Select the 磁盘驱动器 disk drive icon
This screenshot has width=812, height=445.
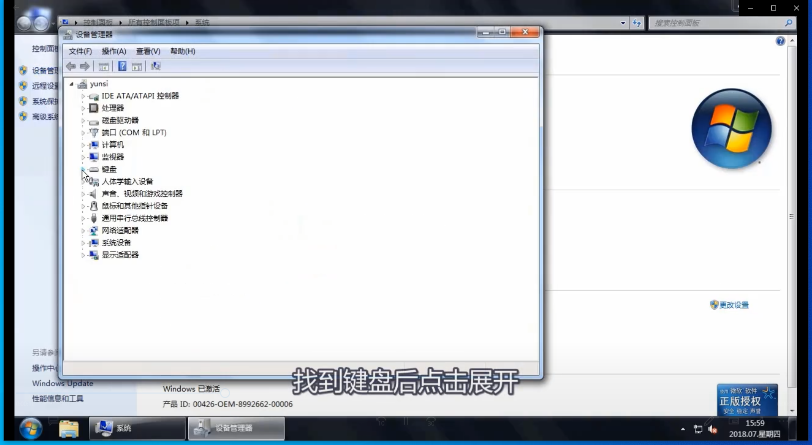[93, 120]
